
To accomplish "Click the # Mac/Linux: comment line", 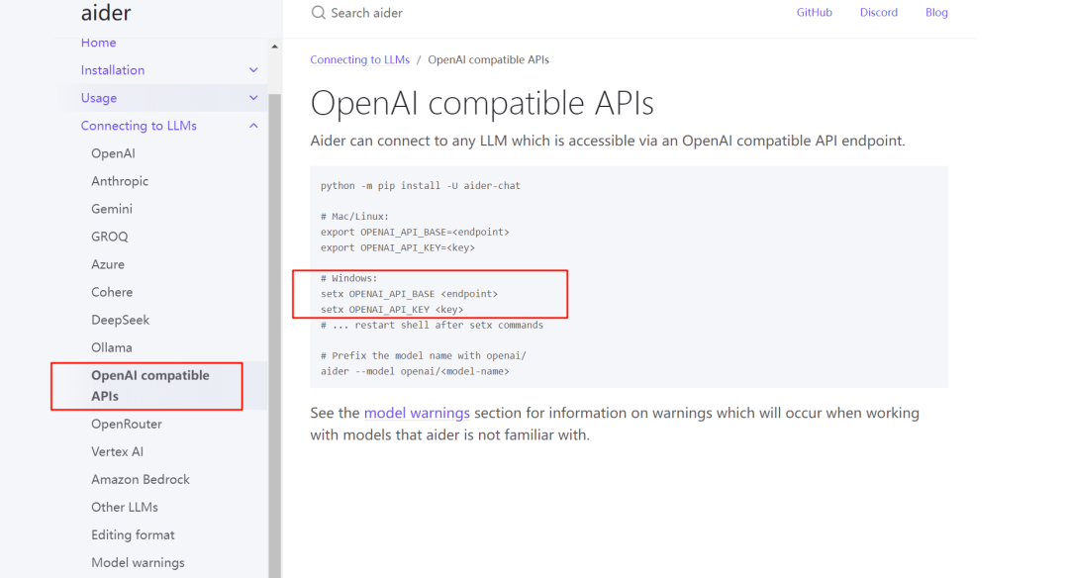I will pos(354,216).
